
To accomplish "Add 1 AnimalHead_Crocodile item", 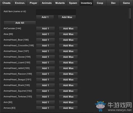I will pyautogui.click(x=45, y=45).
